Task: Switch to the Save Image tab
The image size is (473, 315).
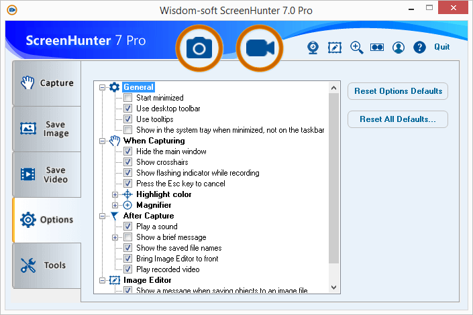Action: click(x=47, y=129)
